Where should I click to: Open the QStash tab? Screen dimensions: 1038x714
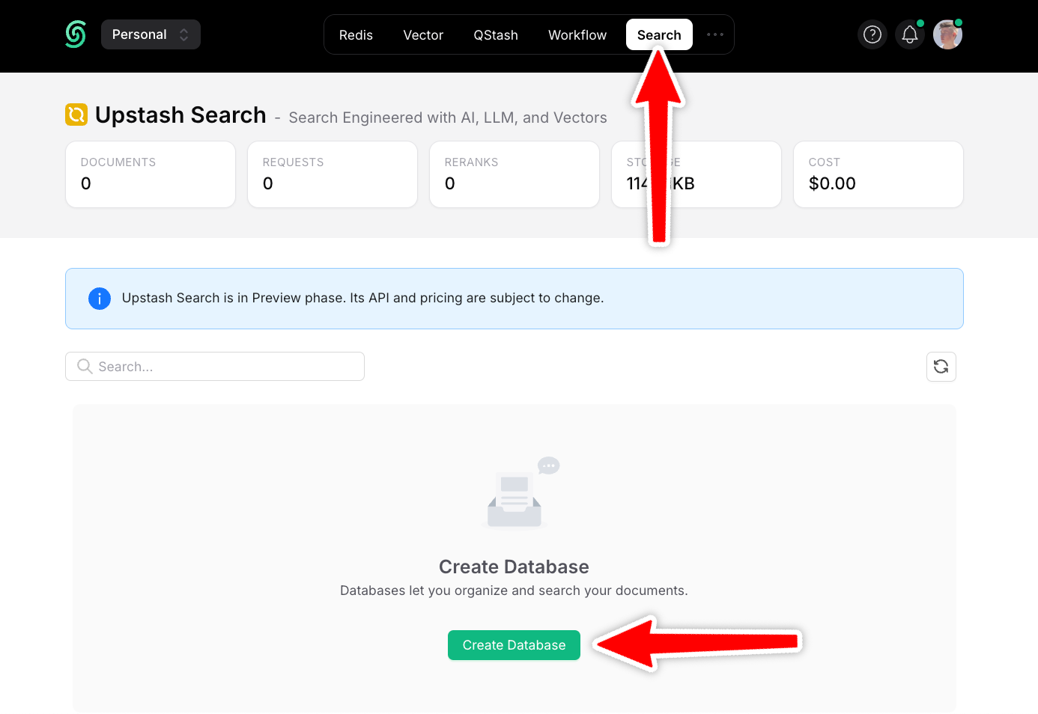click(x=496, y=35)
